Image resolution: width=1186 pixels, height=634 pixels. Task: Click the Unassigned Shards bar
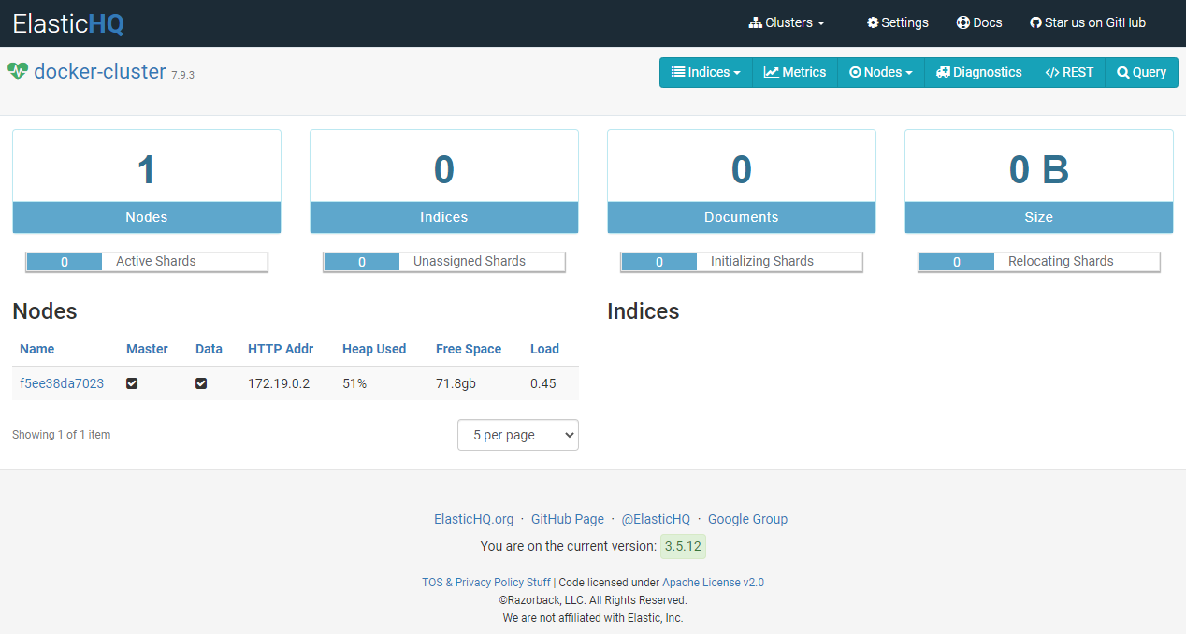444,262
